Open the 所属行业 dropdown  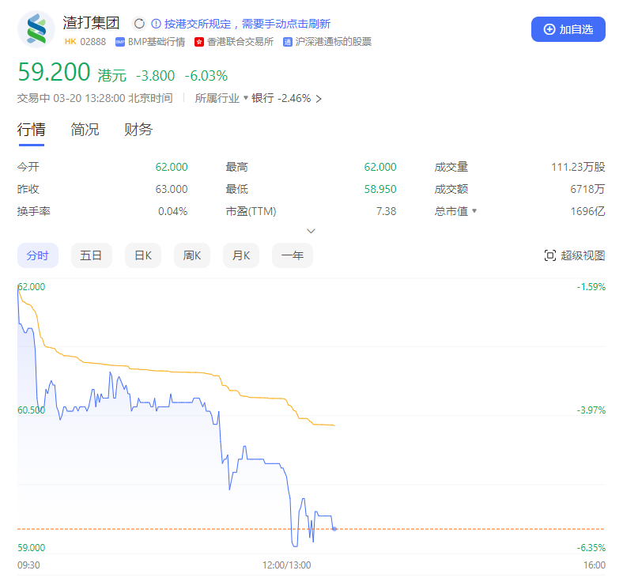pos(221,98)
